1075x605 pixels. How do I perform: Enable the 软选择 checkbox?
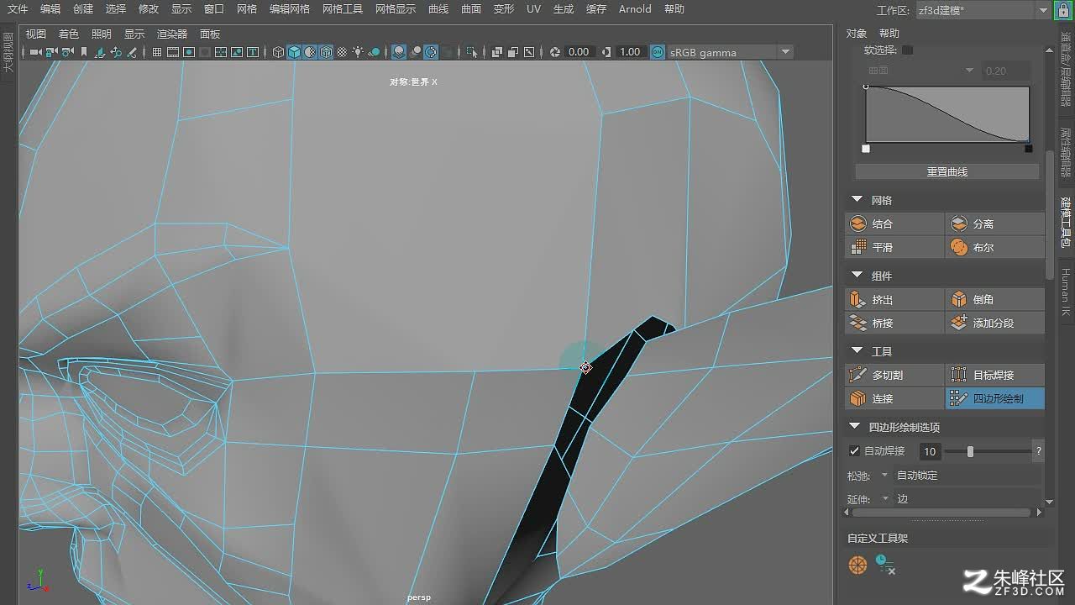tap(907, 50)
